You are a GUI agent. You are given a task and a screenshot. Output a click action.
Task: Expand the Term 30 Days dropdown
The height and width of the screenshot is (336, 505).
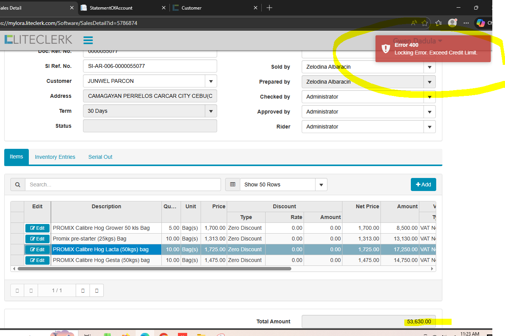pyautogui.click(x=211, y=111)
